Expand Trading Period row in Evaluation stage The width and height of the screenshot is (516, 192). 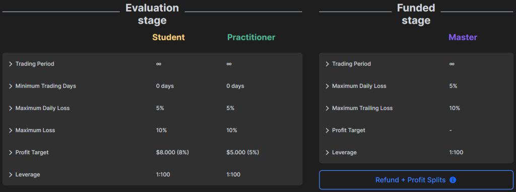click(x=152, y=64)
